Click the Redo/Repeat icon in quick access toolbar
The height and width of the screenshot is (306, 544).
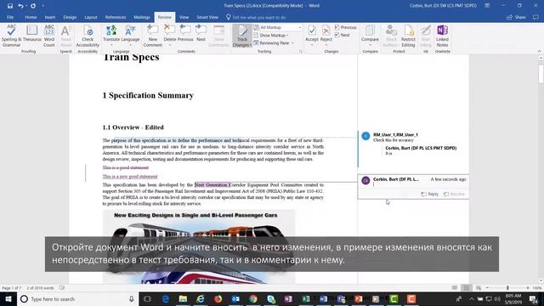coord(33,6)
